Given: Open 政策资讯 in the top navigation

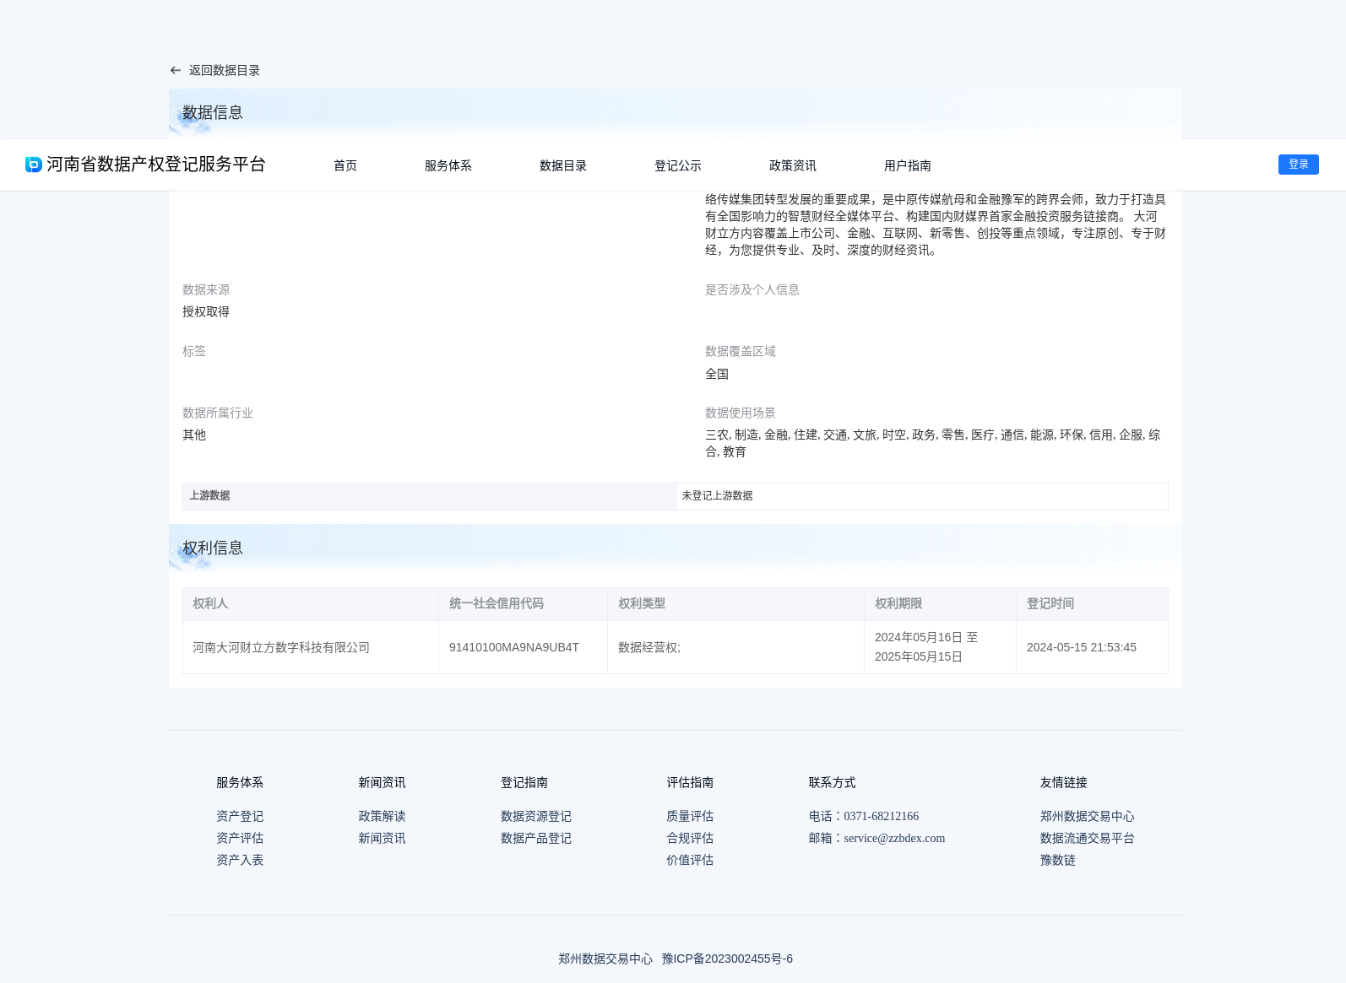Looking at the screenshot, I should 793,165.
